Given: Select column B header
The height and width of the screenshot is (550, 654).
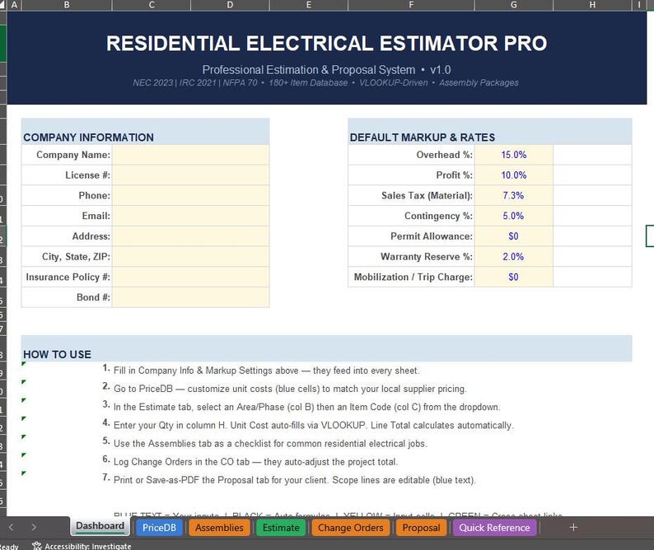Looking at the screenshot, I should 67,5.
